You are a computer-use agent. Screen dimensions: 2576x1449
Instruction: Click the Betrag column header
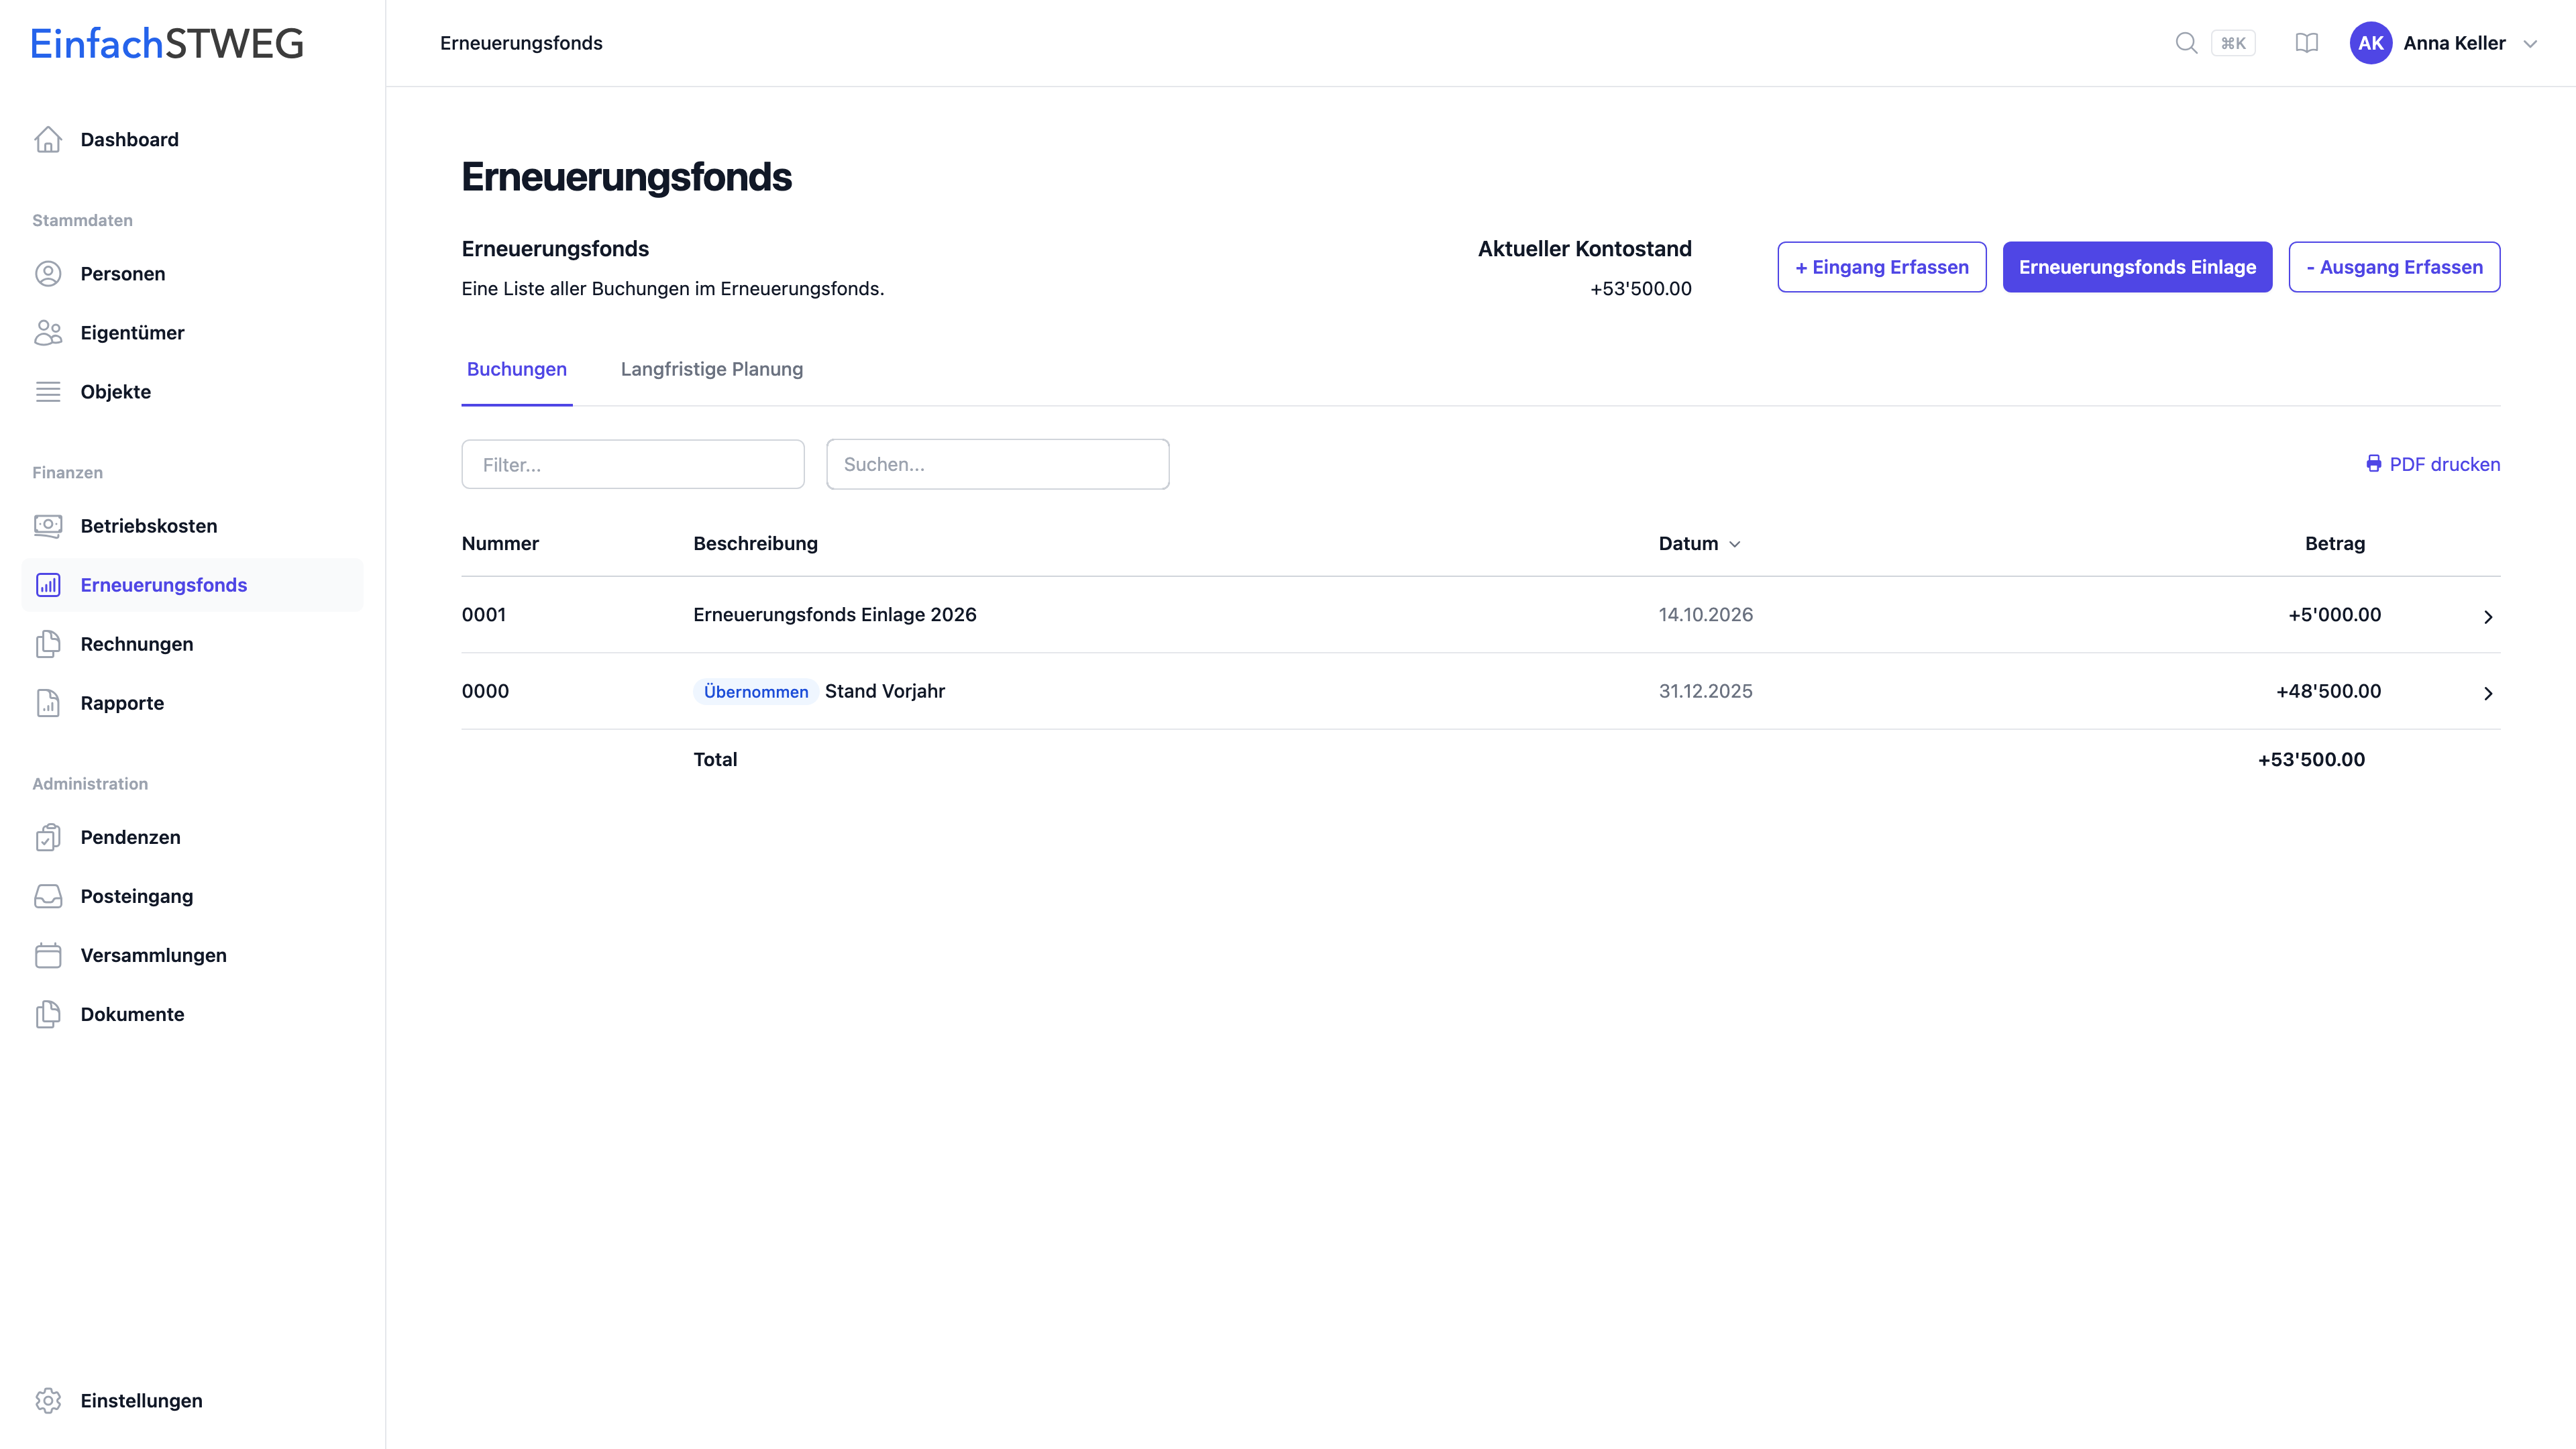click(2334, 544)
